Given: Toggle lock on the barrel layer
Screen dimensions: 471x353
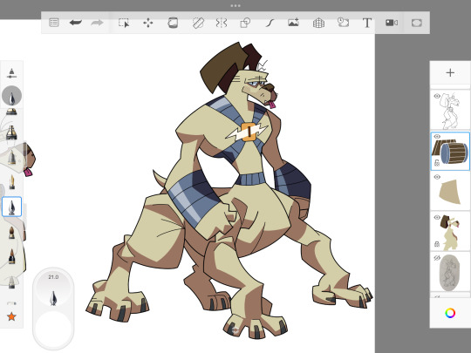Looking at the screenshot, I should (437, 163).
